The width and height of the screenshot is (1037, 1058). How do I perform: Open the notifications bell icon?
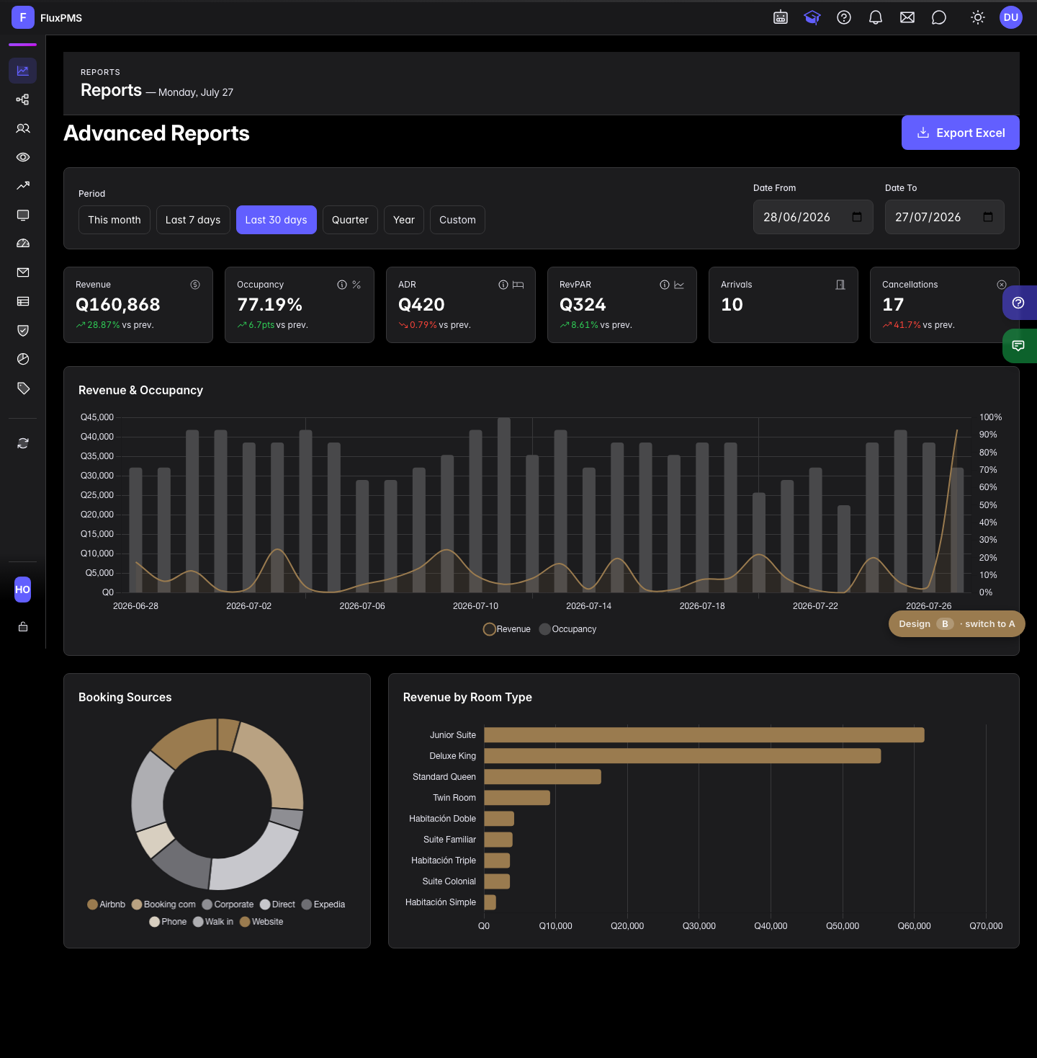[x=876, y=17]
